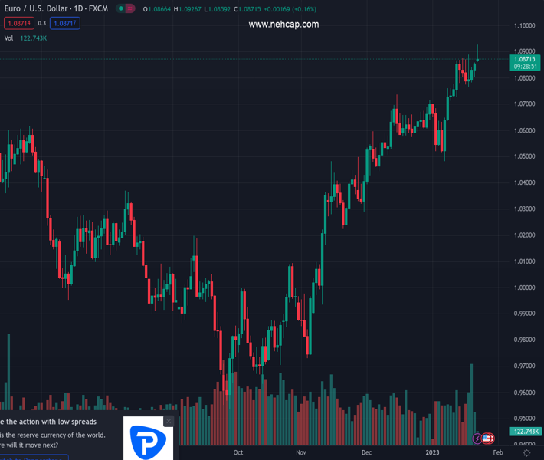The width and height of the screenshot is (544, 460).
Task: Click the www.nehcap.com watermark text
Action: 283,25
